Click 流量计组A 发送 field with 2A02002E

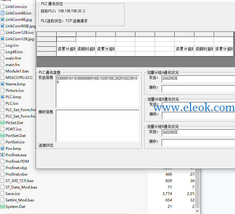[198, 79]
